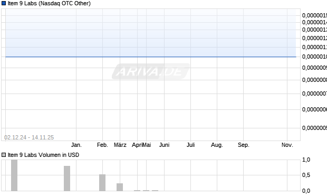Click the 'Feb.' axis label
This screenshot has width=327, height=196.
(102, 145)
